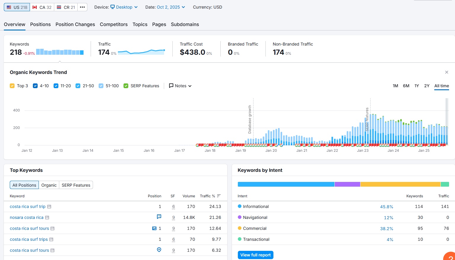Viewport: 455px width, 260px height.
Task: Open the Device Desktop dropdown
Action: (x=124, y=7)
